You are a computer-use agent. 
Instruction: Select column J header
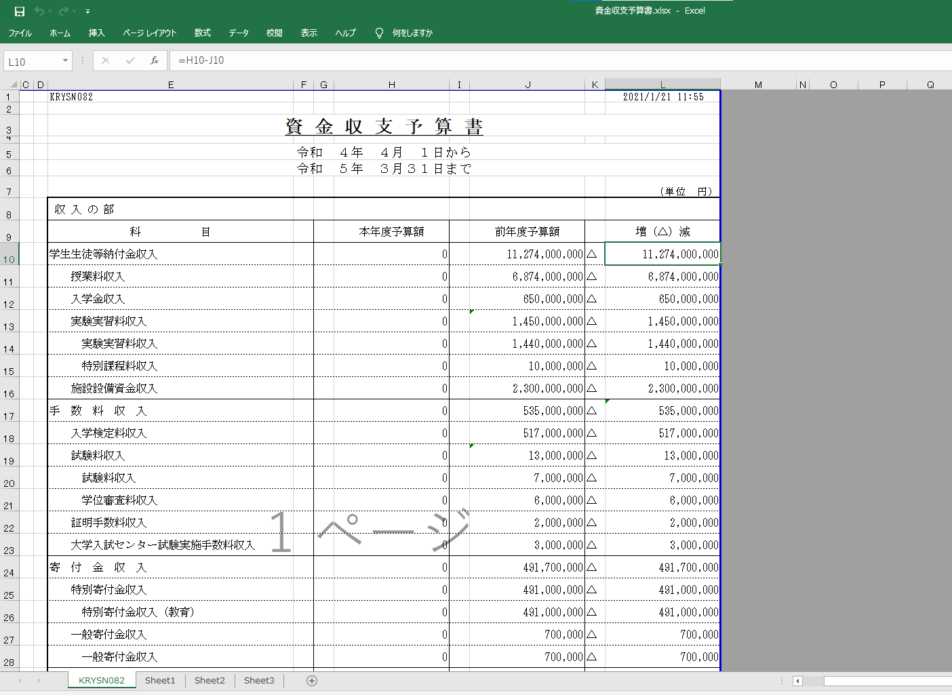pyautogui.click(x=528, y=85)
